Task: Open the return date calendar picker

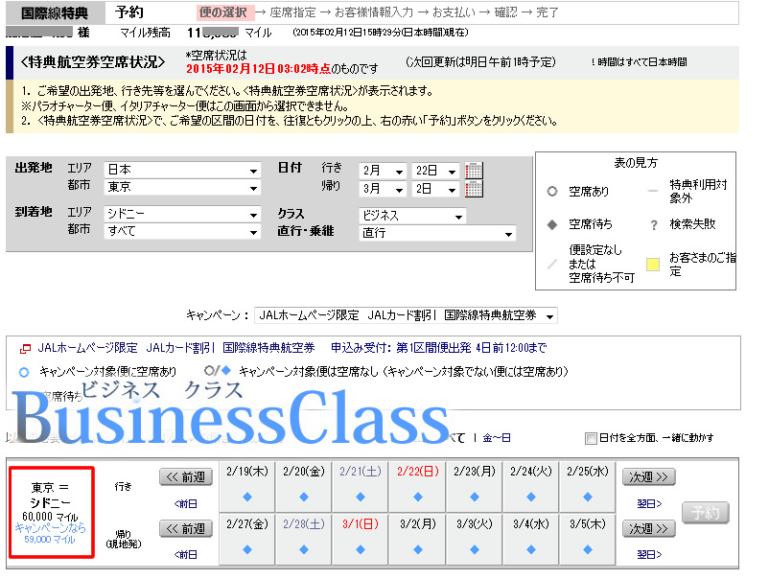Action: pos(474,188)
